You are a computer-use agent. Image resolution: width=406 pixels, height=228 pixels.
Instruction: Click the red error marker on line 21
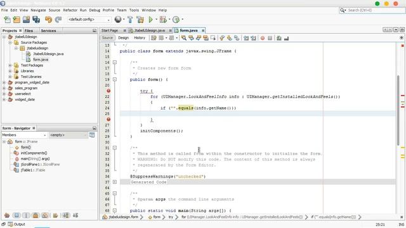(108, 91)
